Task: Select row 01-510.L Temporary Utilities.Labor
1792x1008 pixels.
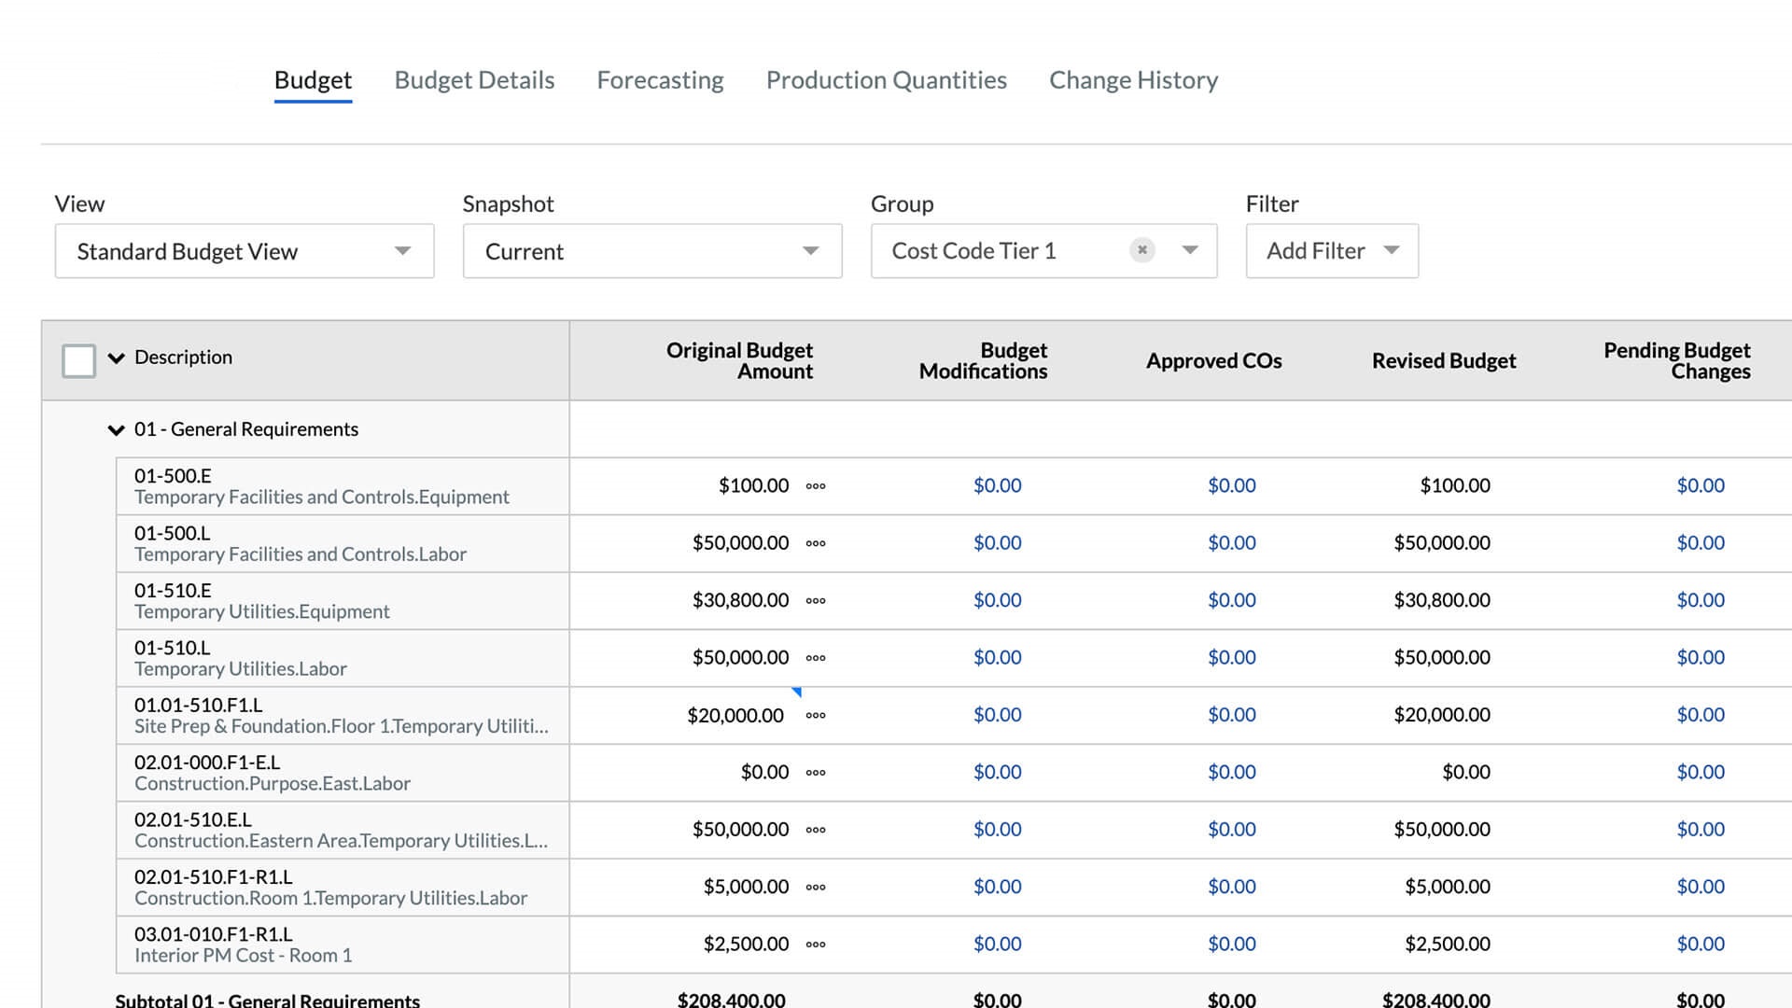Action: click(x=343, y=658)
